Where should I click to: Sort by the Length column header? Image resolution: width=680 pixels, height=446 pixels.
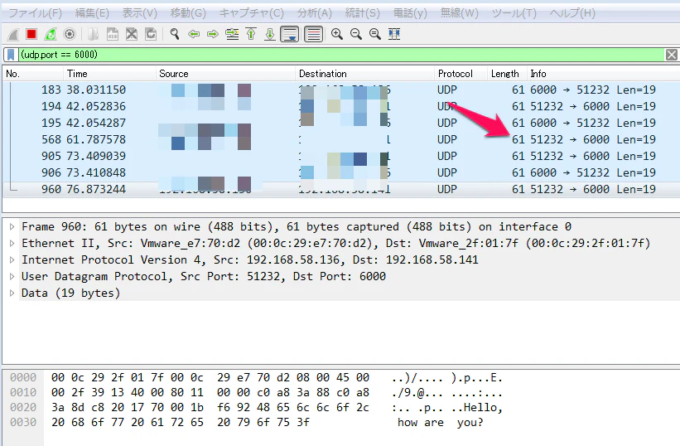(x=507, y=74)
